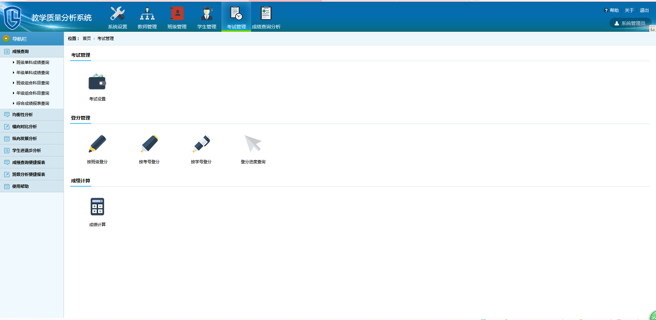The height and width of the screenshot is (320, 656).
Task: Launch 按考号登分 marker icon
Action: pos(149,143)
